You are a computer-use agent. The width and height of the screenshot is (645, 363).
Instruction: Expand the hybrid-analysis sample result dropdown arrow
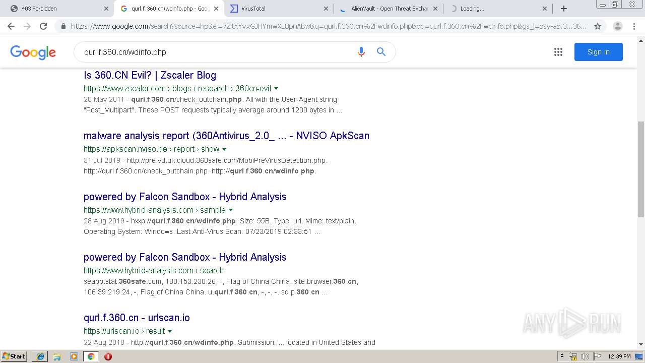231,210
